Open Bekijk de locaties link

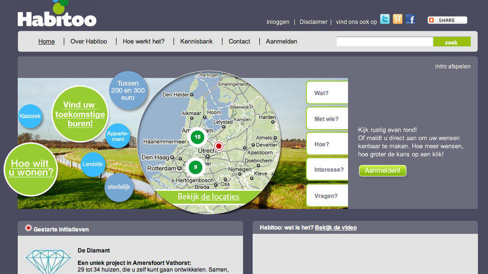[x=208, y=197]
